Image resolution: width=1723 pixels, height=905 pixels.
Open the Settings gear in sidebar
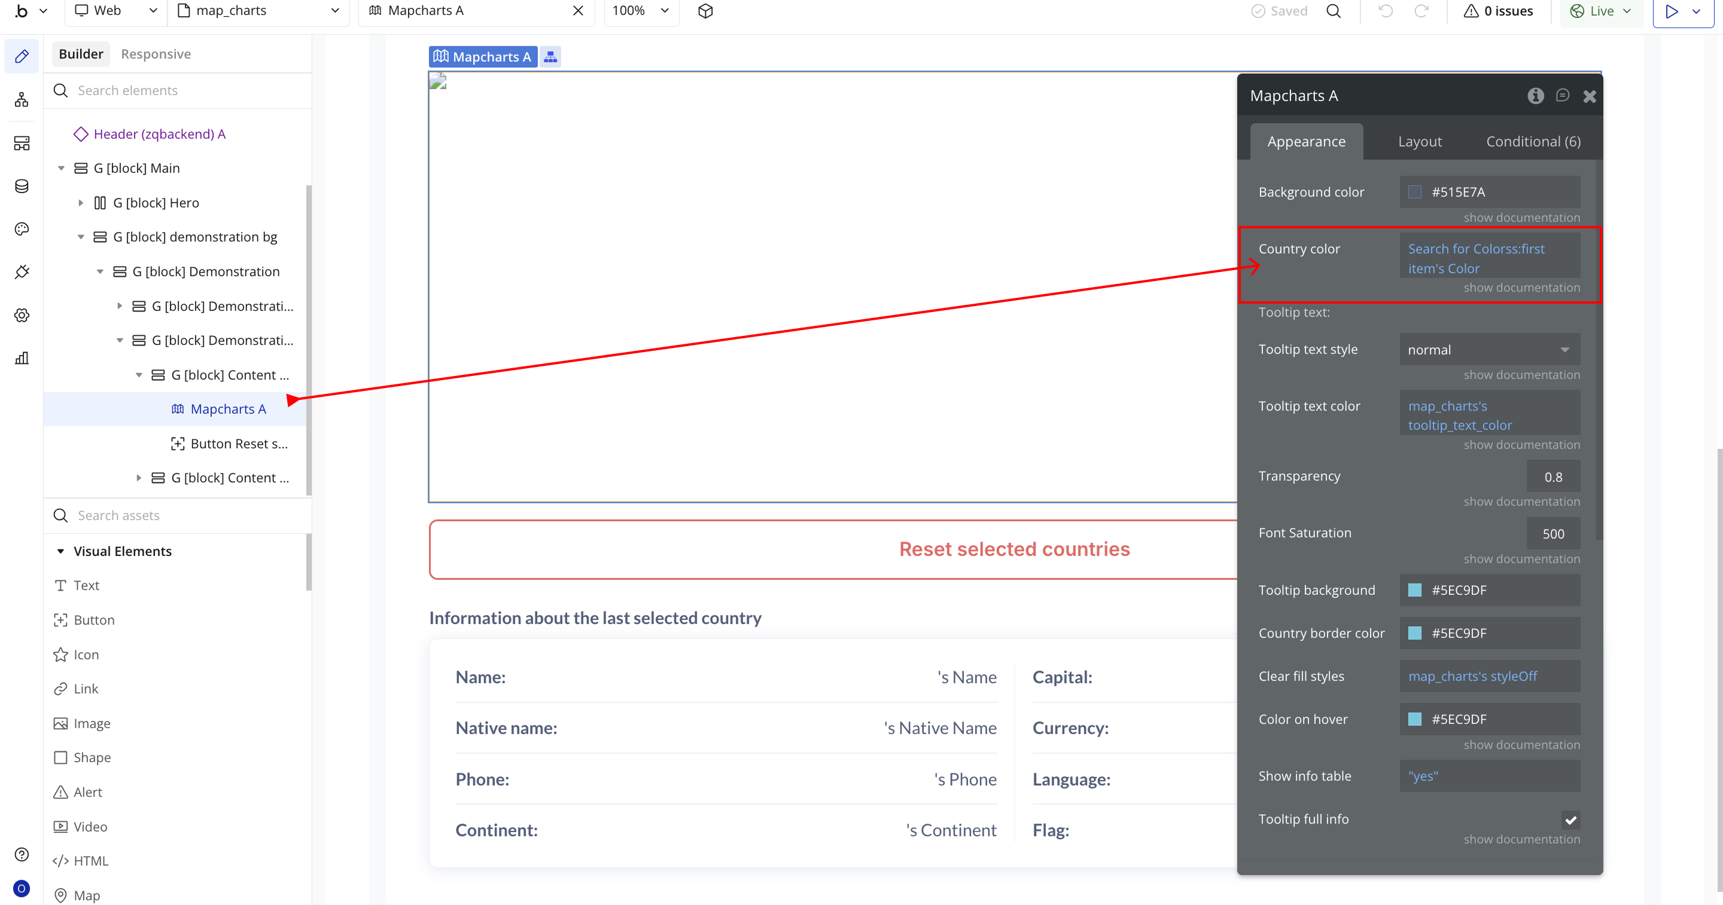[22, 315]
